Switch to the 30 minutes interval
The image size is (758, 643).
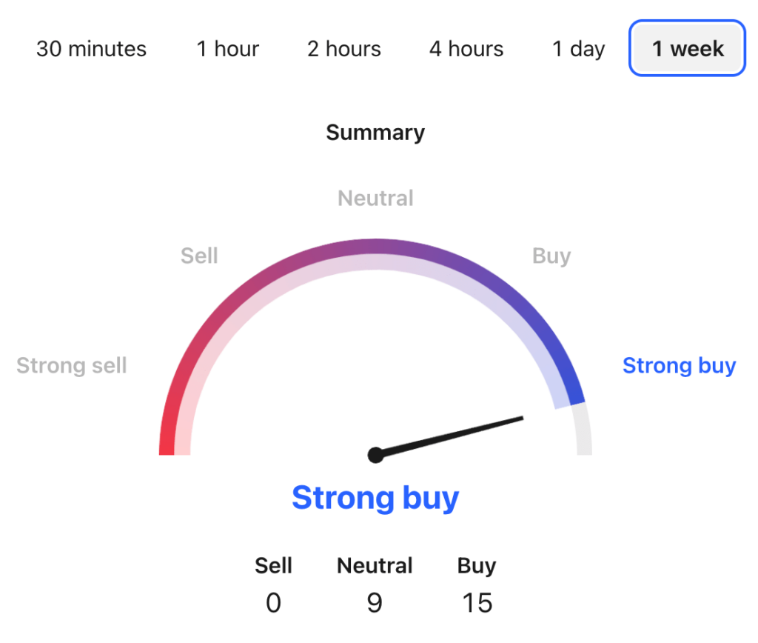(90, 49)
